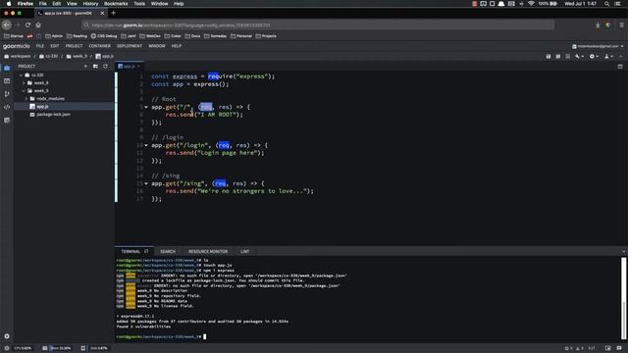Image resolution: width=628 pixels, height=353 pixels.
Task: Open the sidebar settings gear at bottom left
Action: click(x=7, y=336)
